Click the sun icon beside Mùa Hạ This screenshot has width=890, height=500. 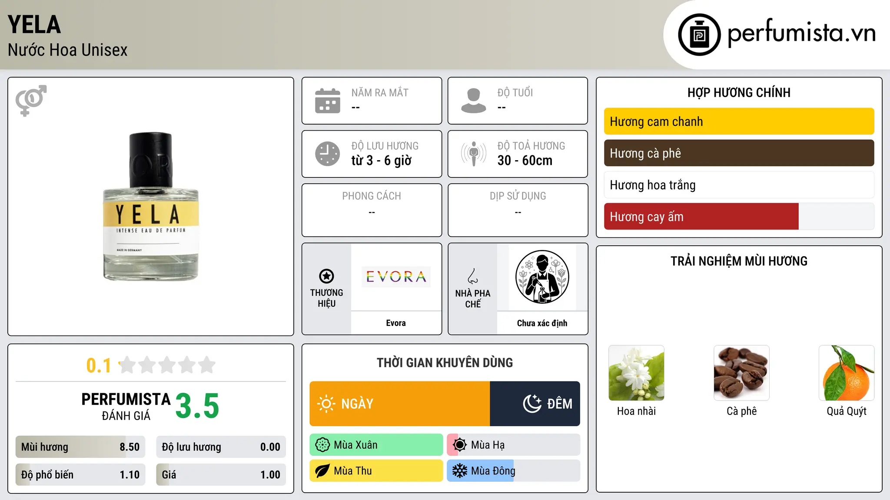pyautogui.click(x=460, y=445)
